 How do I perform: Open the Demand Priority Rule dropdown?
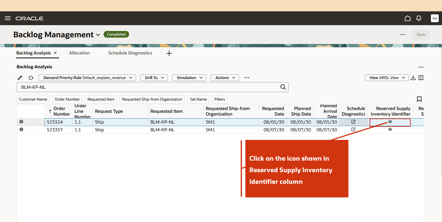pos(87,78)
